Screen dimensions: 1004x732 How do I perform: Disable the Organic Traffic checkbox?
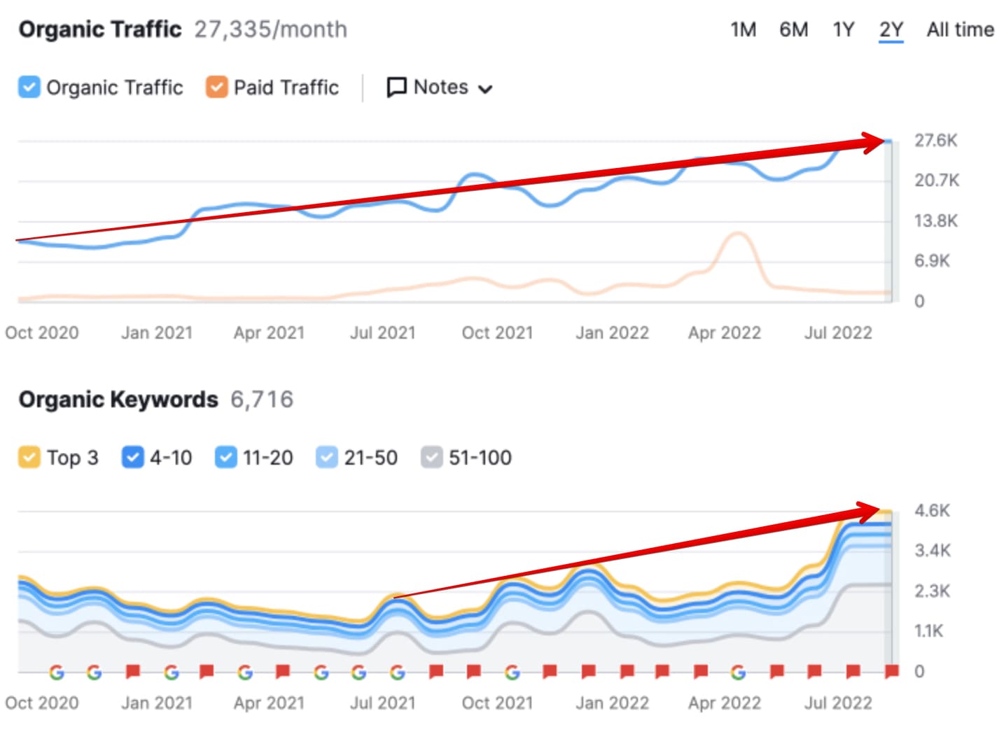[29, 87]
